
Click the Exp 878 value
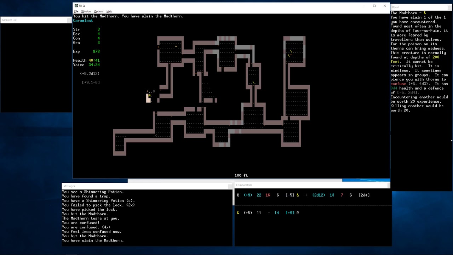tap(96, 51)
